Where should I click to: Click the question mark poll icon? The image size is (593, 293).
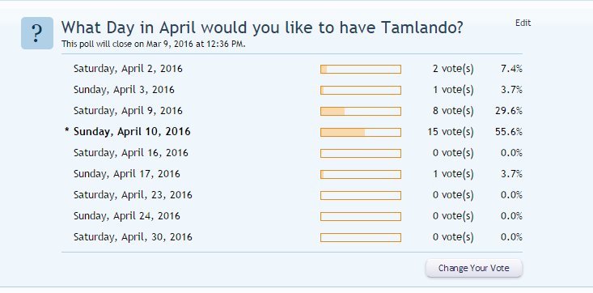[37, 33]
